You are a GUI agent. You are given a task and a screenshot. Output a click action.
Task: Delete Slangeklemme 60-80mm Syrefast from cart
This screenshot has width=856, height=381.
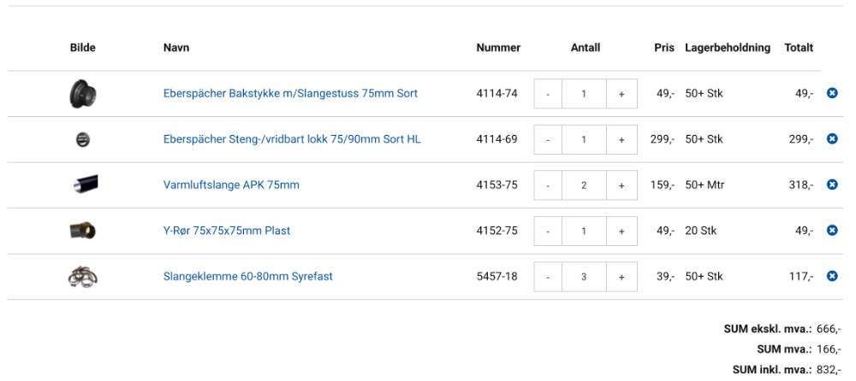pos(832,276)
